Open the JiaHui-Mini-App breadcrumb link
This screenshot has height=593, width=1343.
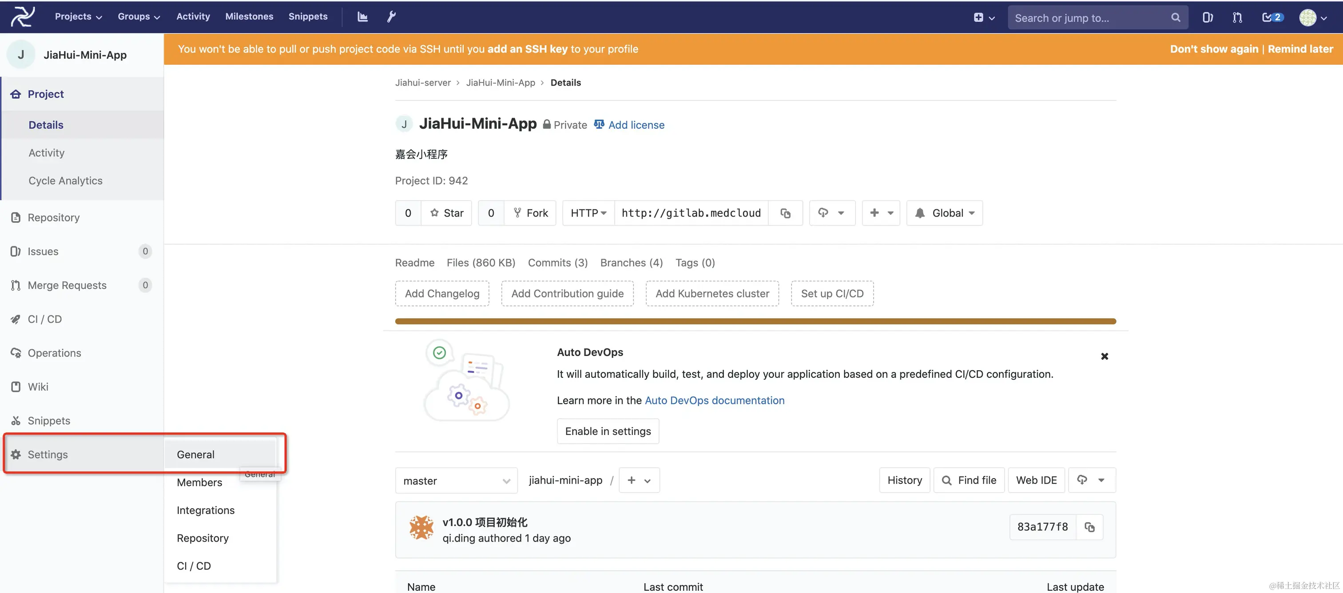pyautogui.click(x=501, y=82)
